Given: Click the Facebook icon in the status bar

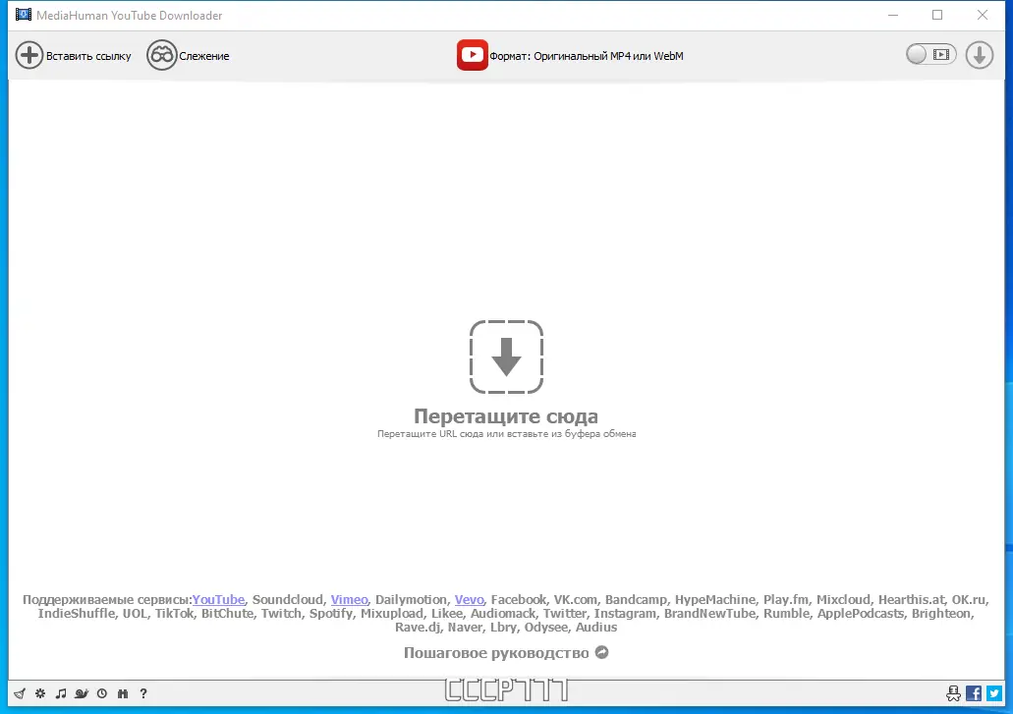Looking at the screenshot, I should tap(974, 692).
